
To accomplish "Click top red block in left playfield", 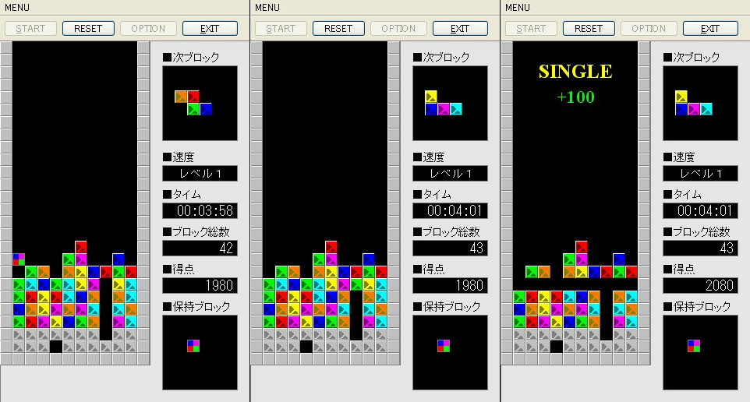I will click(81, 247).
